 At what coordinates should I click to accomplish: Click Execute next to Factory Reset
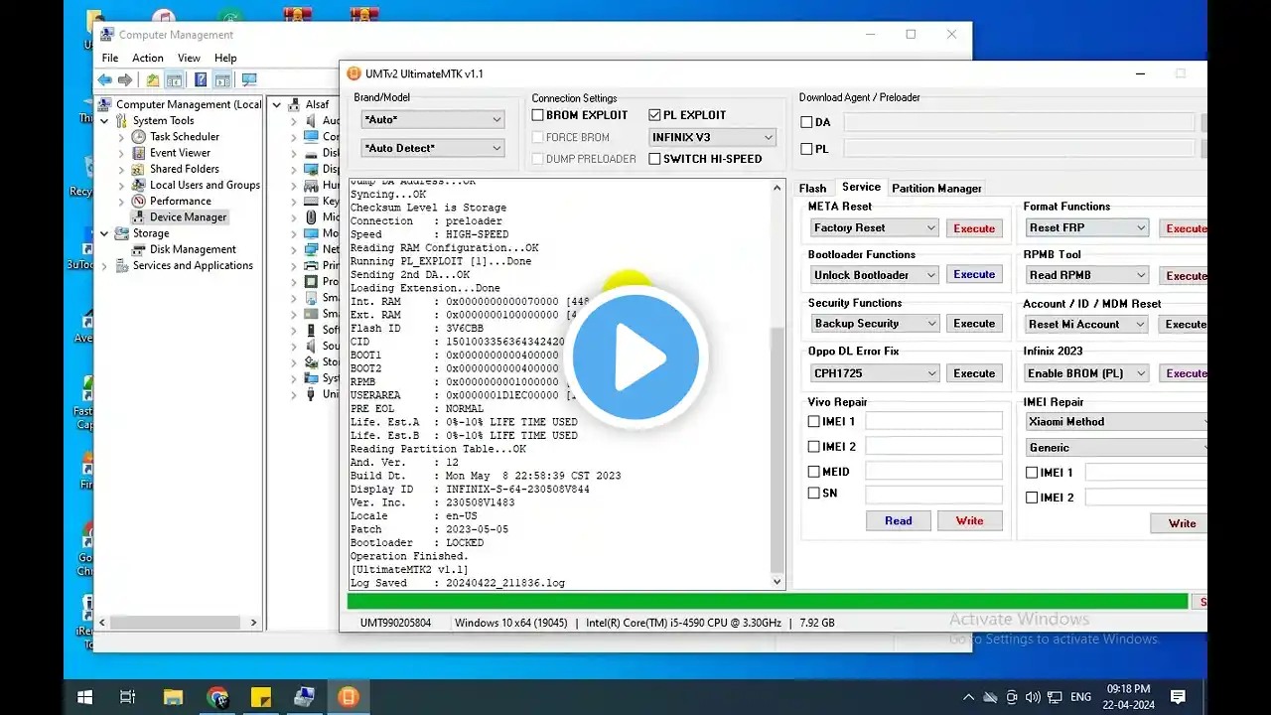[974, 228]
